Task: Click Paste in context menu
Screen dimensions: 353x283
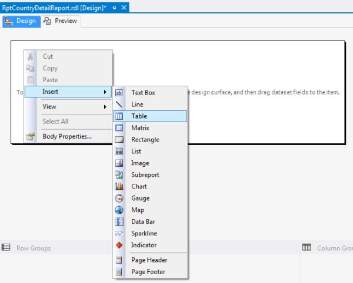Action: 68,80
